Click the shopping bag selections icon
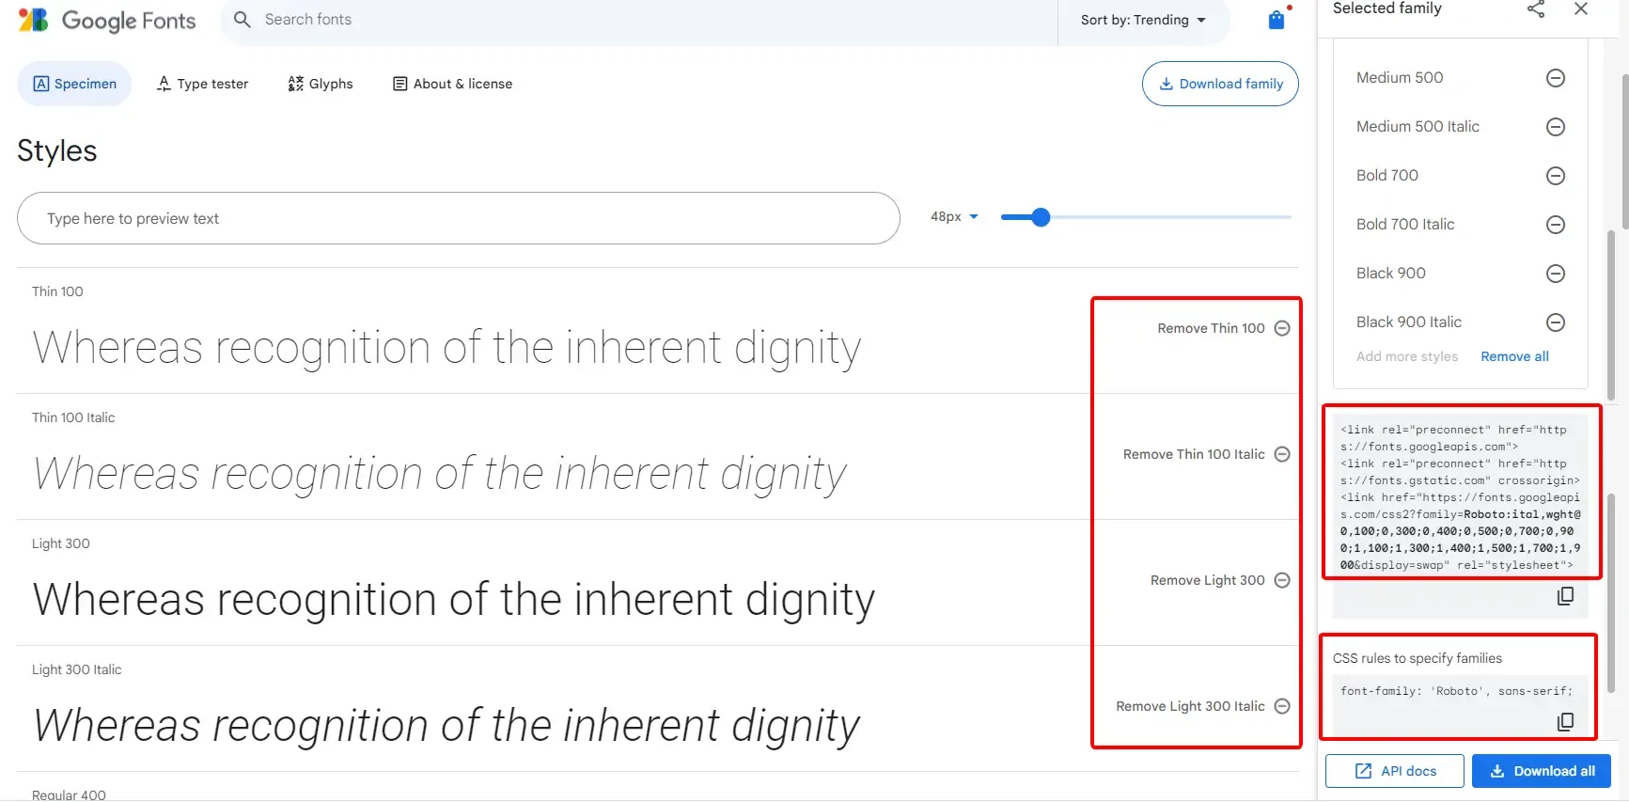The height and width of the screenshot is (802, 1629). click(1276, 19)
